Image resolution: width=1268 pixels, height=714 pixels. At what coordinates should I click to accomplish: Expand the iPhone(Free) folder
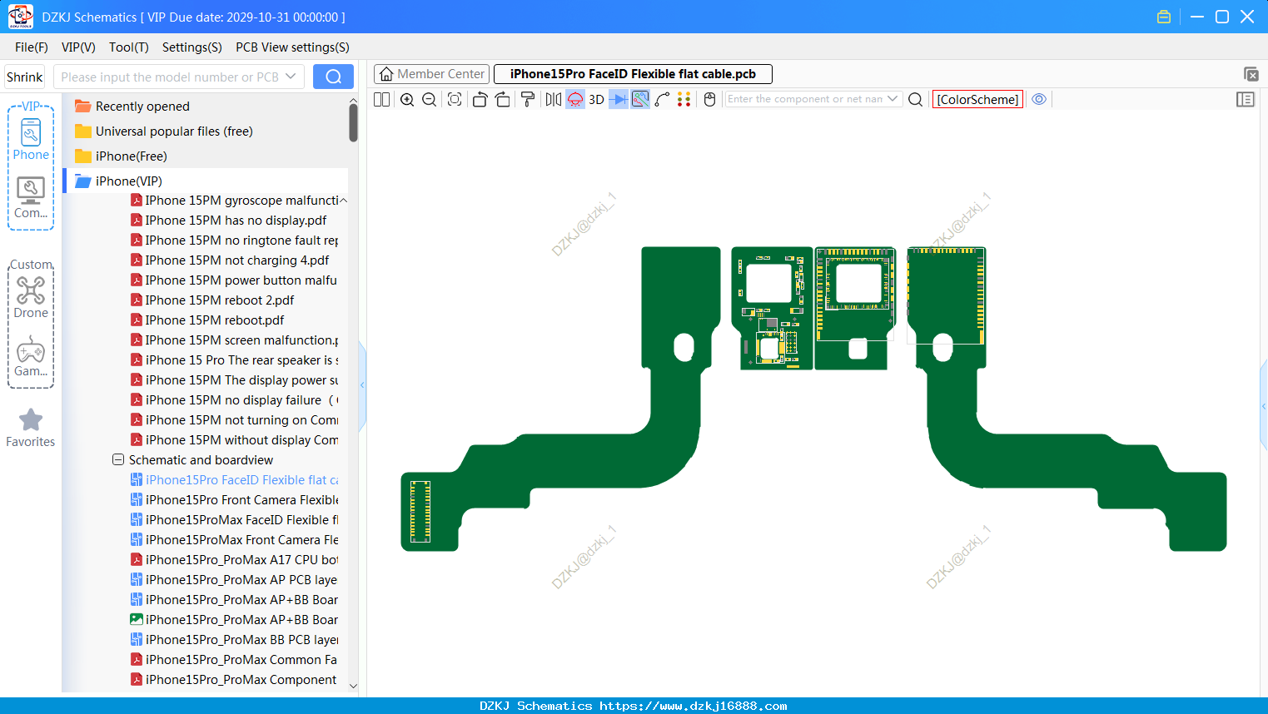coord(122,156)
